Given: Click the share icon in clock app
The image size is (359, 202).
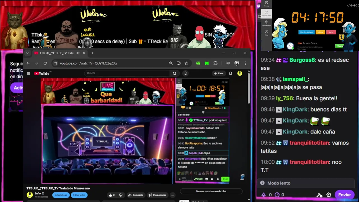Looking at the screenshot, I should pos(349,5).
